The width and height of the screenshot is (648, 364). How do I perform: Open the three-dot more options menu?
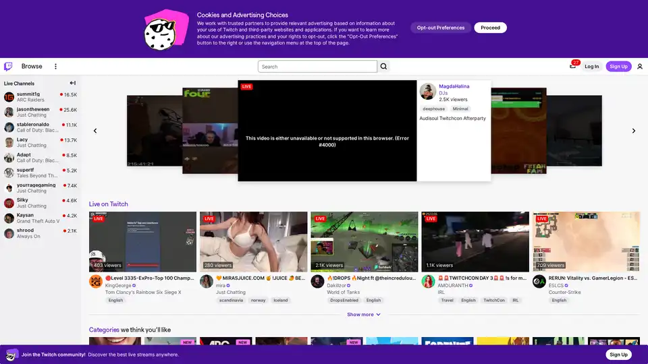55,67
